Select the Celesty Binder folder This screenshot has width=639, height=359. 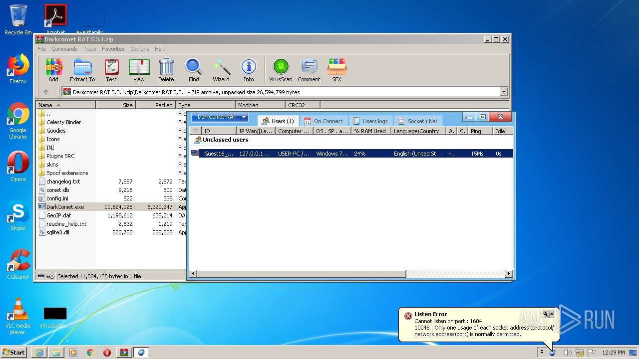[x=63, y=122]
